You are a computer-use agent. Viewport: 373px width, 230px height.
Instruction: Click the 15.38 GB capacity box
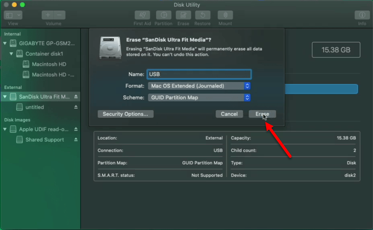[336, 50]
